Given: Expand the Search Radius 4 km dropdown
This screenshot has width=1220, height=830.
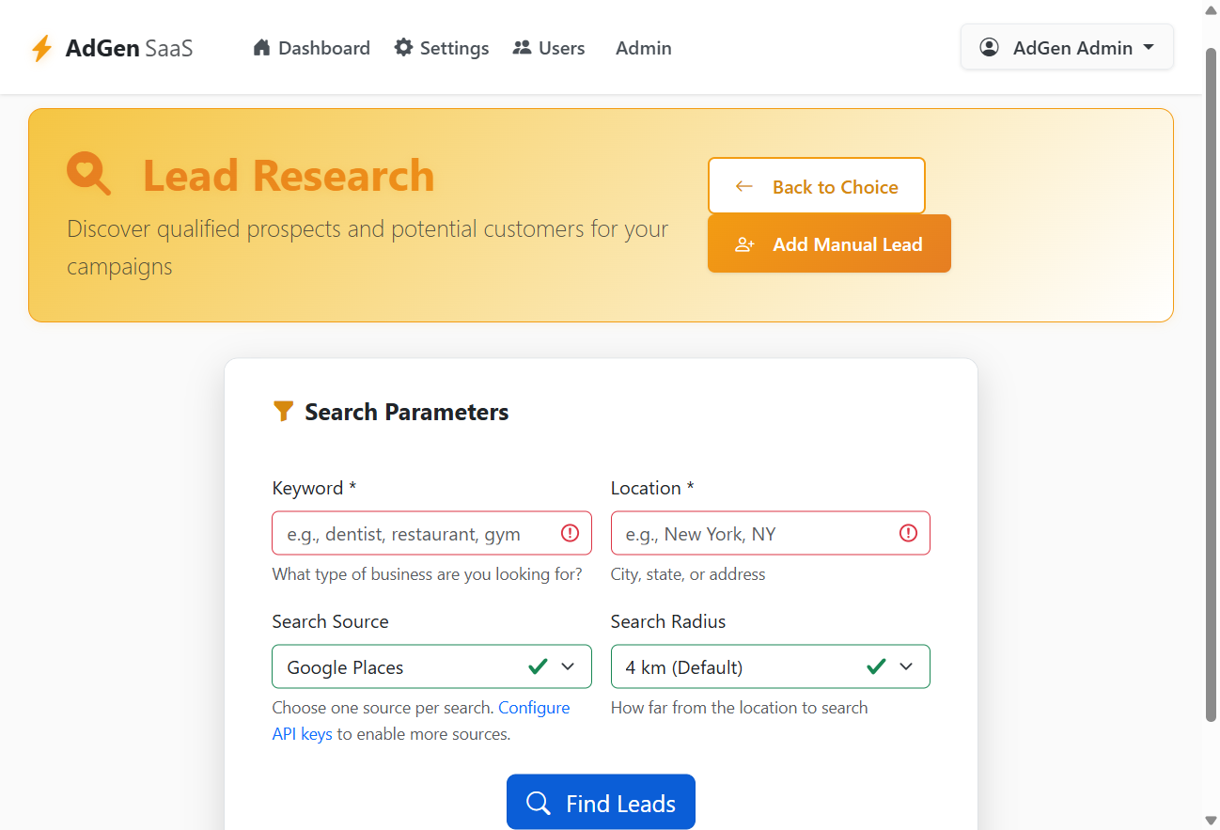Looking at the screenshot, I should pos(770,666).
